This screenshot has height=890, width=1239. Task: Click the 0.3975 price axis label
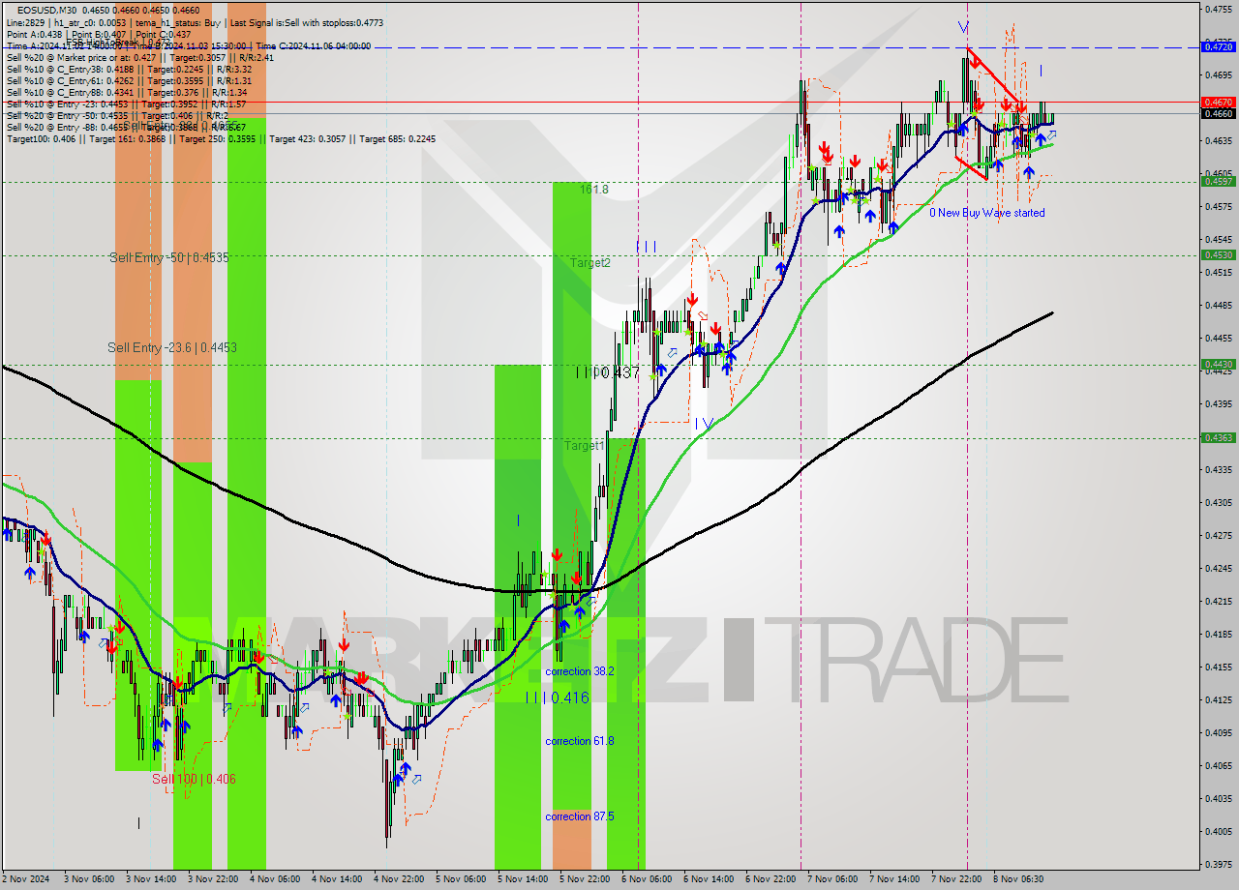tap(1218, 864)
